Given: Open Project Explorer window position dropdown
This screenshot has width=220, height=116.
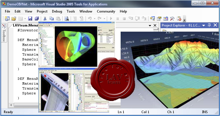Looking at the screenshot, I should tap(204, 25).
